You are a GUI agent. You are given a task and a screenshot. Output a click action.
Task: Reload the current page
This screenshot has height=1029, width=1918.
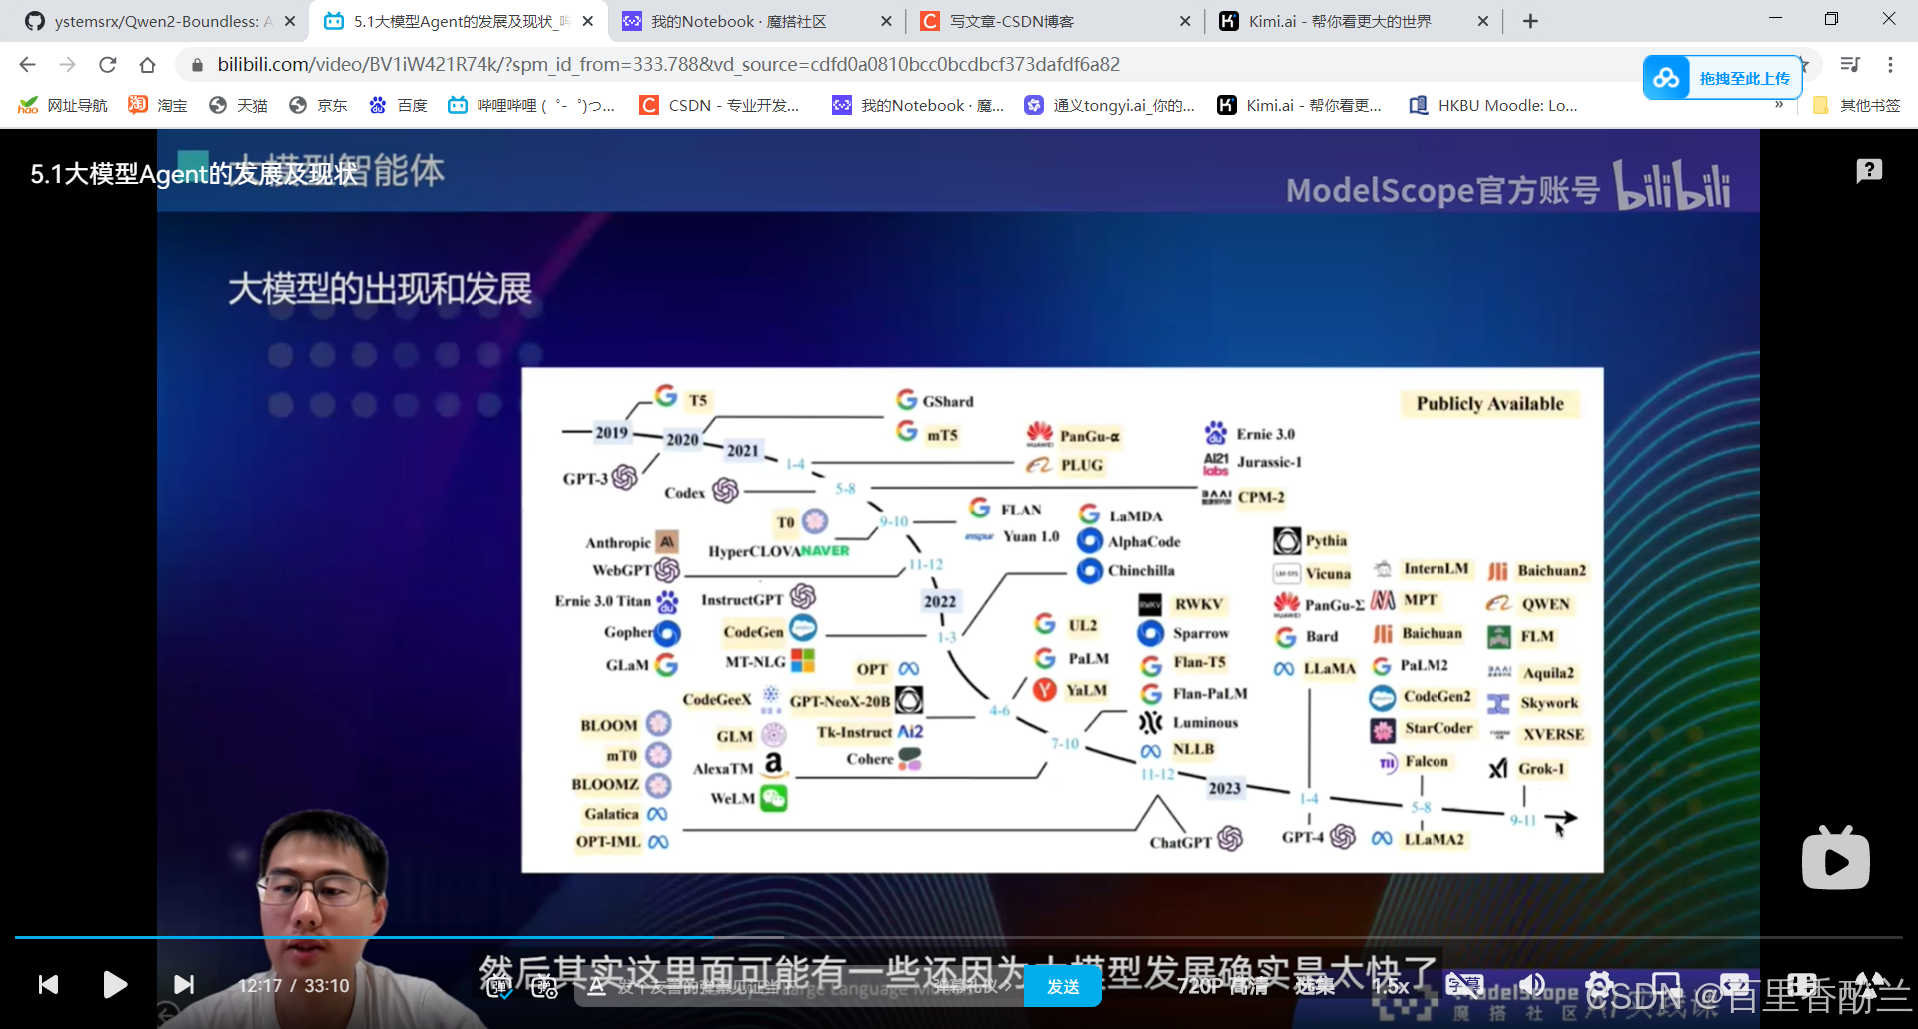point(107,64)
